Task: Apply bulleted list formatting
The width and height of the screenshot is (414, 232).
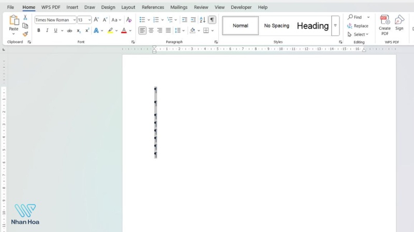Action: pos(142,20)
